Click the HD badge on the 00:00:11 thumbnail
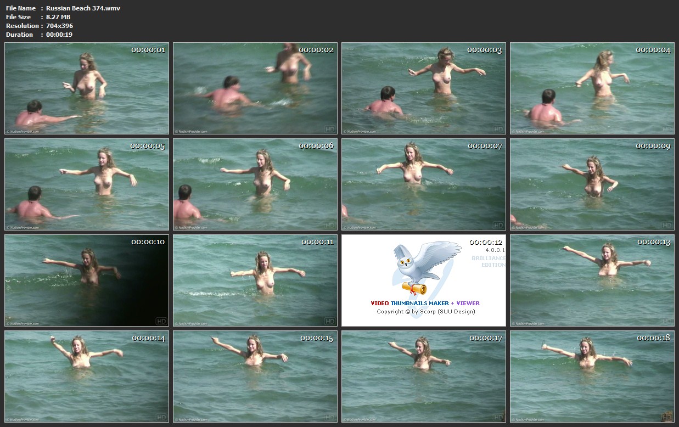Screen dimensions: 679x427 point(330,321)
